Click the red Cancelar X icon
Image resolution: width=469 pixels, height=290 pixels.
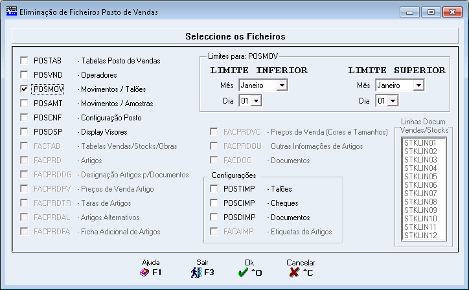coord(293,273)
